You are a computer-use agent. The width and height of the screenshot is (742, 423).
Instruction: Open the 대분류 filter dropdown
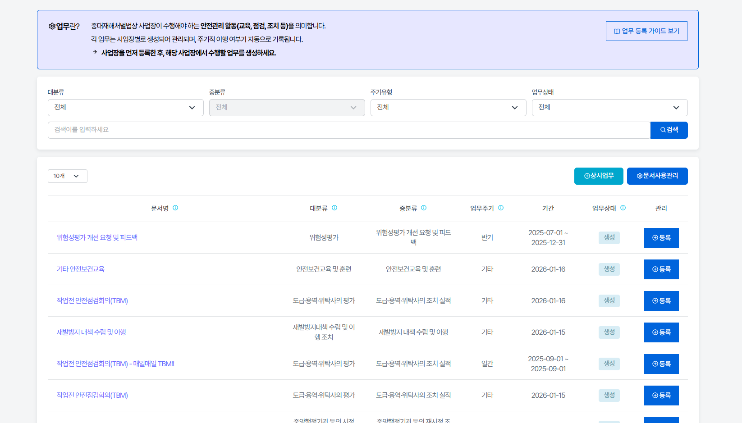(x=125, y=108)
